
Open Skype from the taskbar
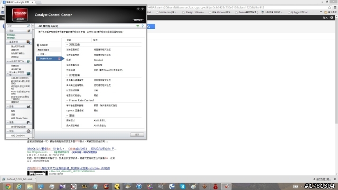click(183, 186)
